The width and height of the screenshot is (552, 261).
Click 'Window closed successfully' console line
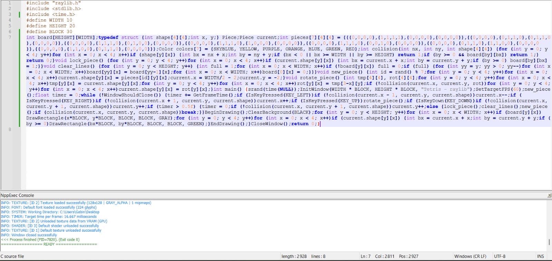pyautogui.click(x=29, y=235)
